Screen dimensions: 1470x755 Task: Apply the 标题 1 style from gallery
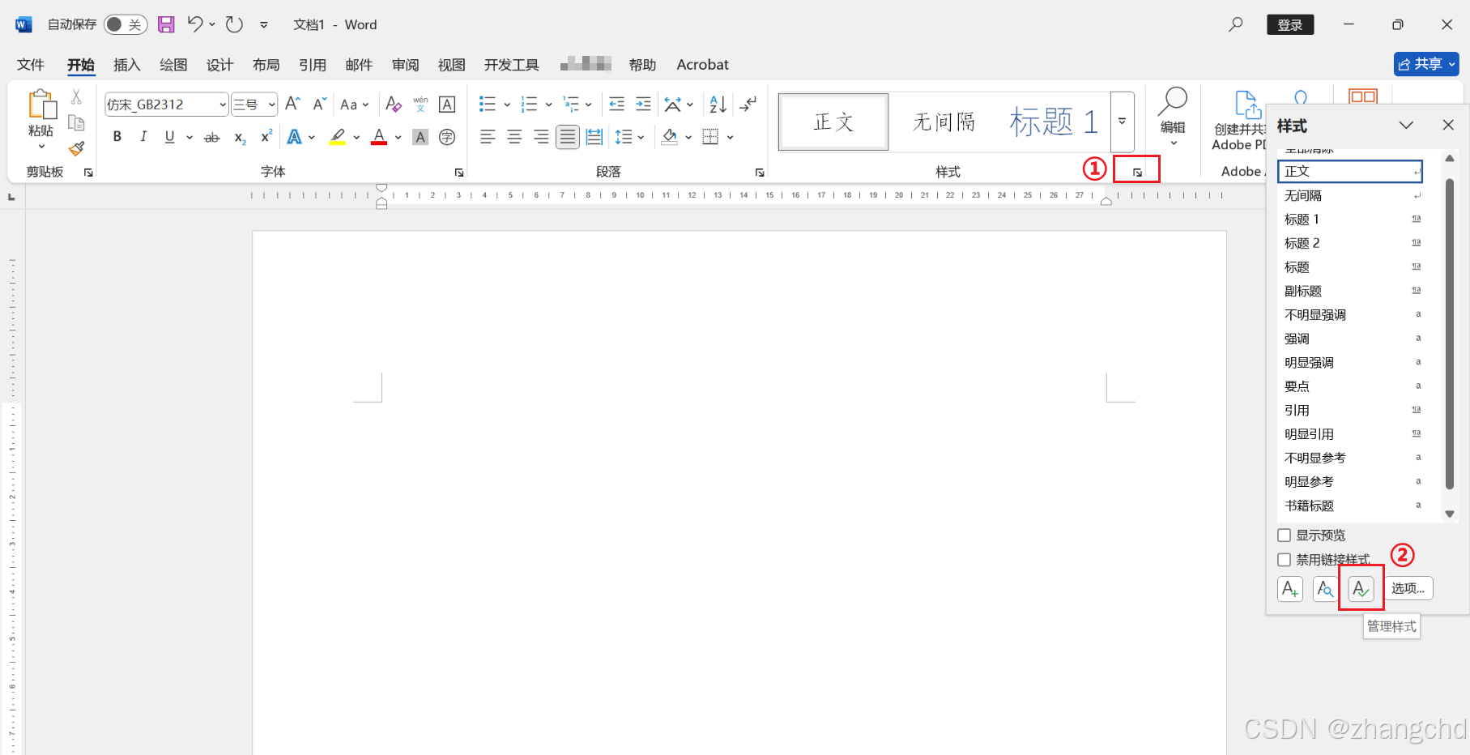tap(1053, 122)
